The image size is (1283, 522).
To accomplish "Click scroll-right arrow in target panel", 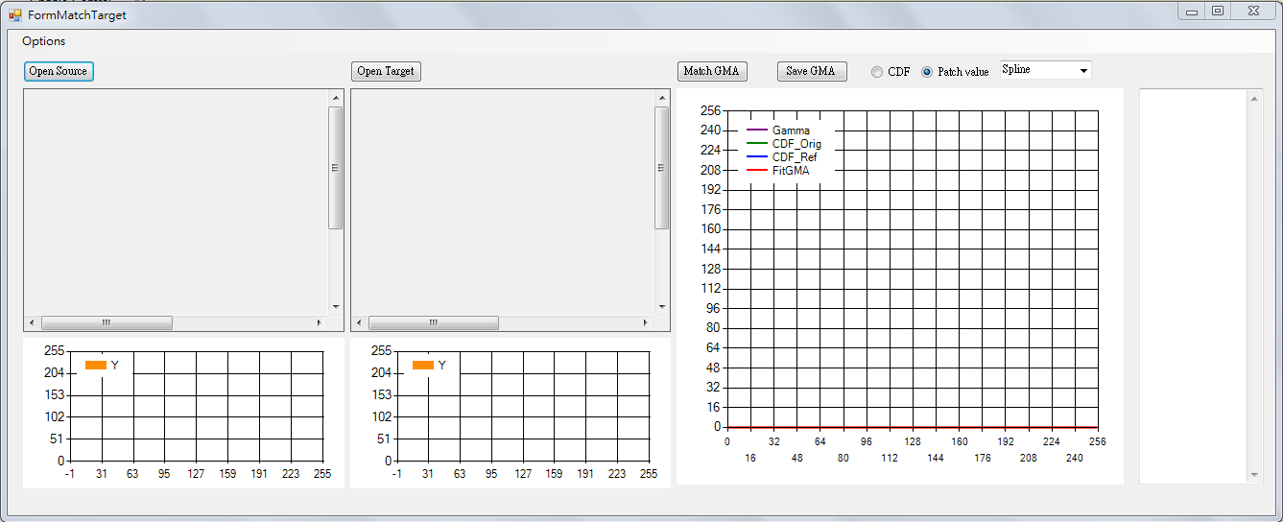I will (646, 323).
